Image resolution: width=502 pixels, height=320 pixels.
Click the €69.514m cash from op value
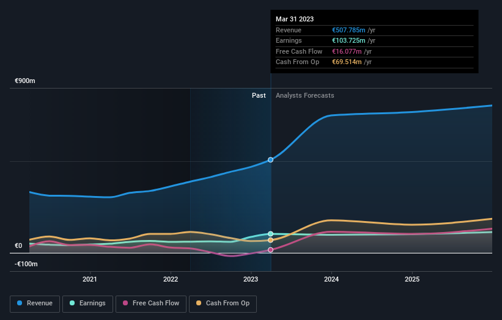pos(347,62)
